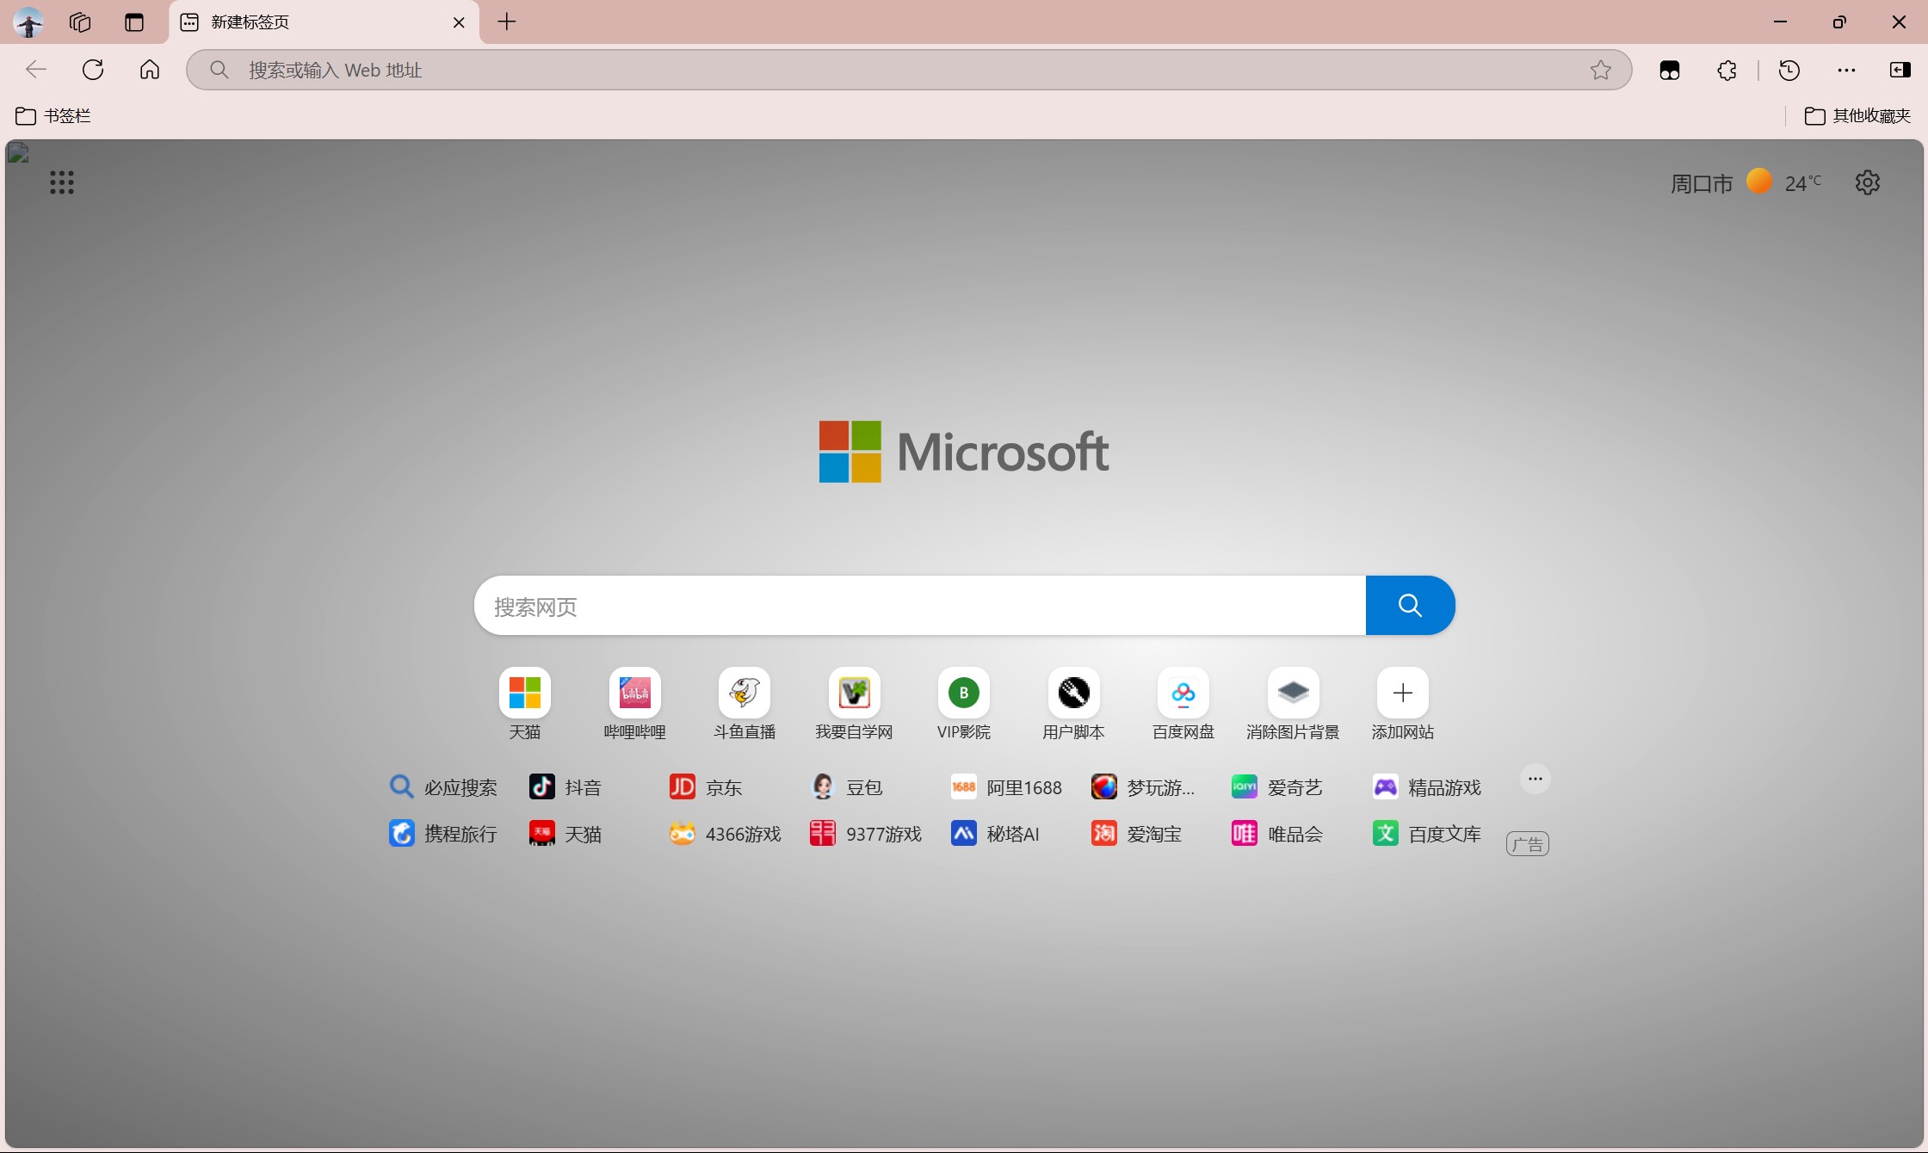Open browsing history icon
The image size is (1928, 1153).
[1789, 70]
